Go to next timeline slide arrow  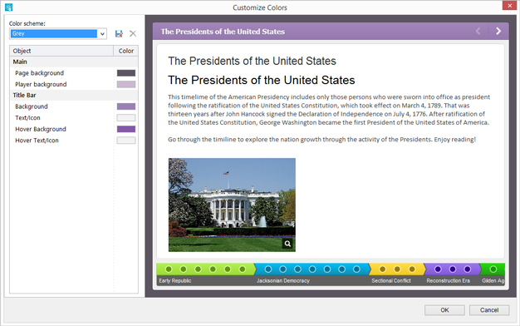pyautogui.click(x=498, y=32)
